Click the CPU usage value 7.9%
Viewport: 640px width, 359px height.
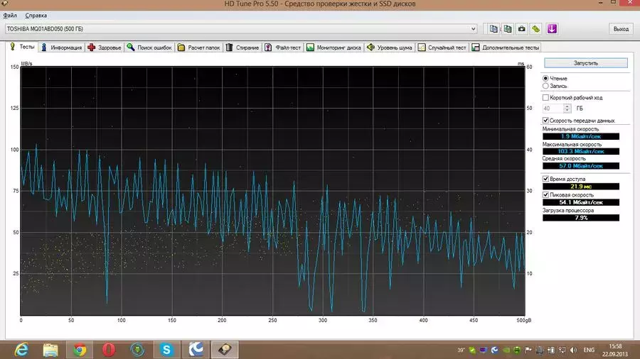pos(580,218)
